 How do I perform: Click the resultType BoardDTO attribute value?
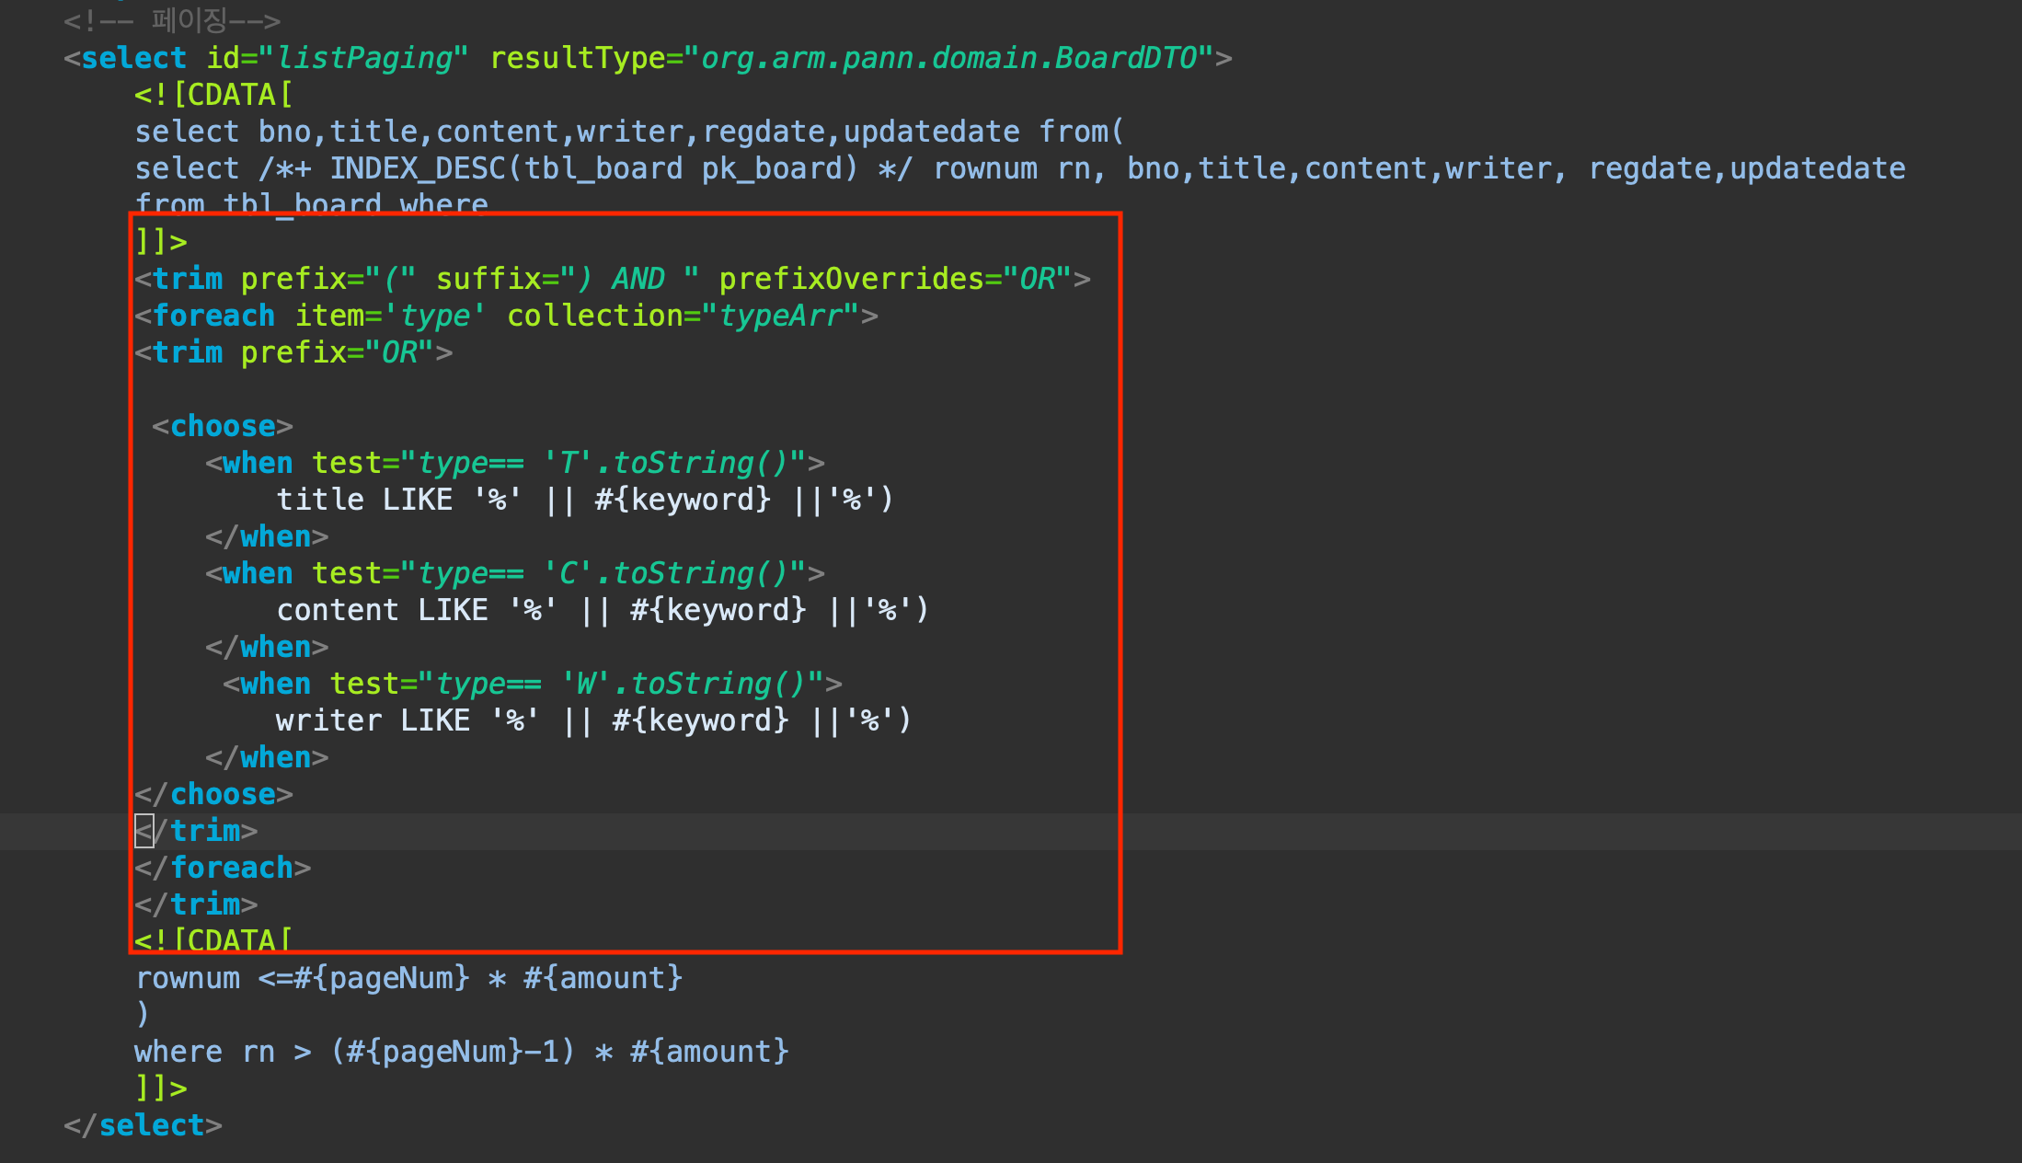[948, 58]
